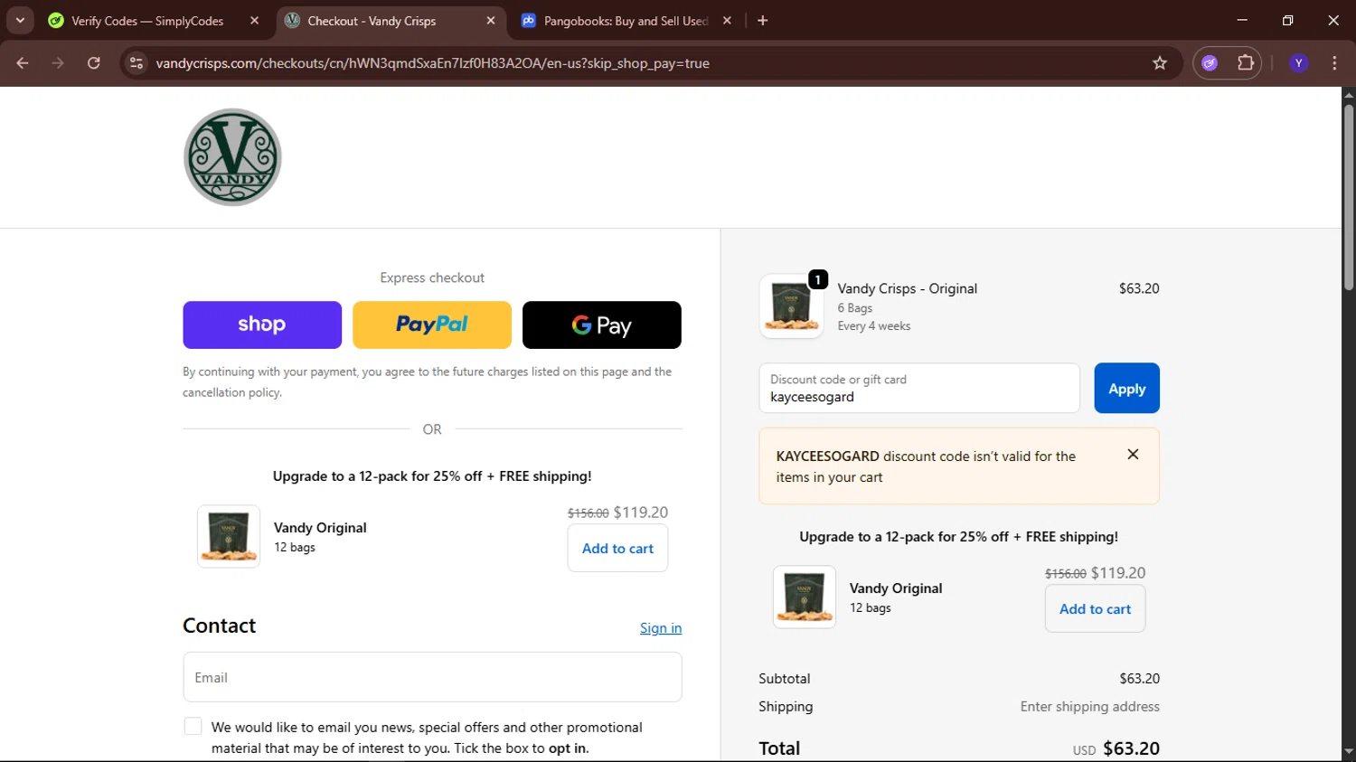Click the address bar URL
The width and height of the screenshot is (1356, 762).
(x=432, y=63)
